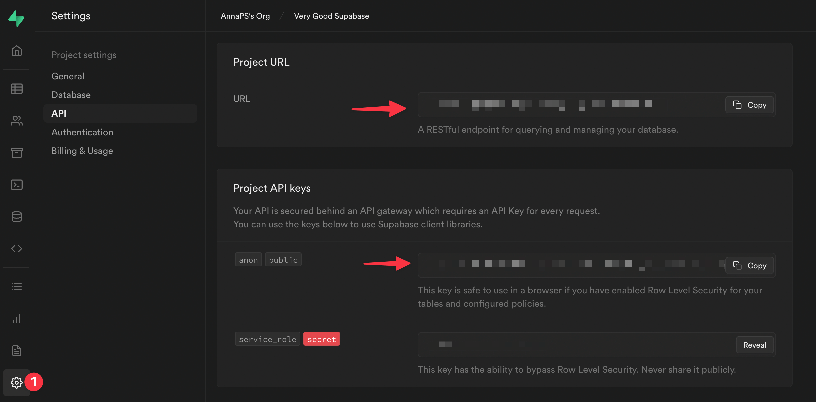The width and height of the screenshot is (816, 402).
Task: Reveal the service_role secret key
Action: coord(754,345)
